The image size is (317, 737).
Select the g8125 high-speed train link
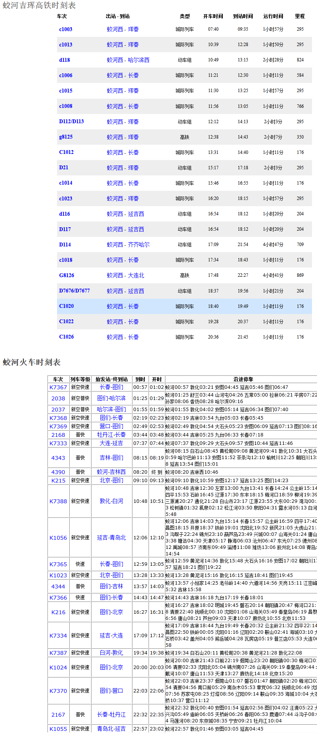(x=66, y=137)
